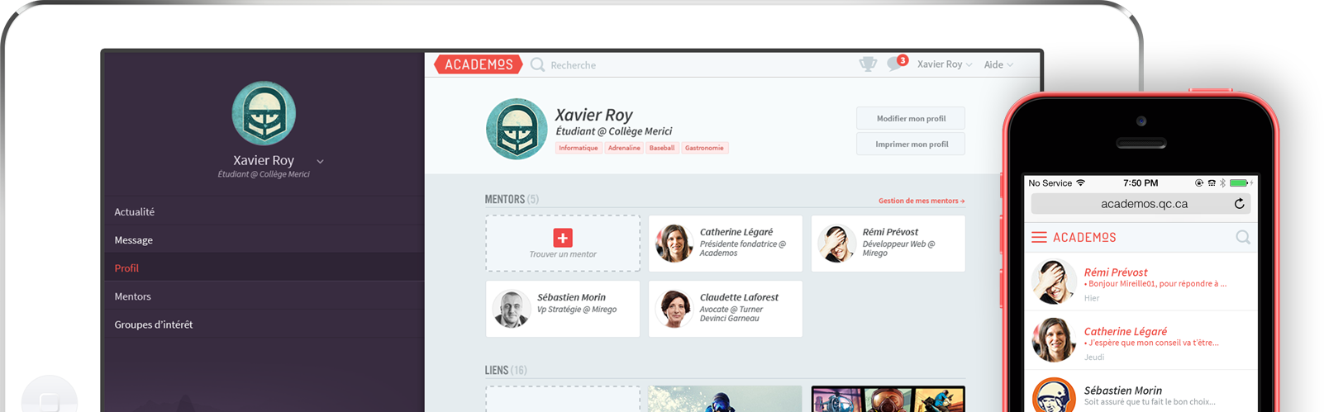Open the Aide dropdown menu

tap(998, 64)
